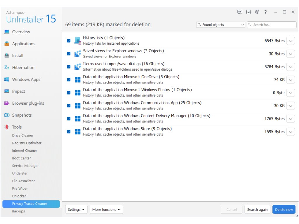
Task: Uncheck Saved views for Explorer windows checkbox
Action: point(69,54)
